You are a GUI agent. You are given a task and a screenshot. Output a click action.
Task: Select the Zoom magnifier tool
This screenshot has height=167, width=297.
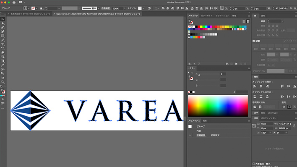tap(3, 82)
